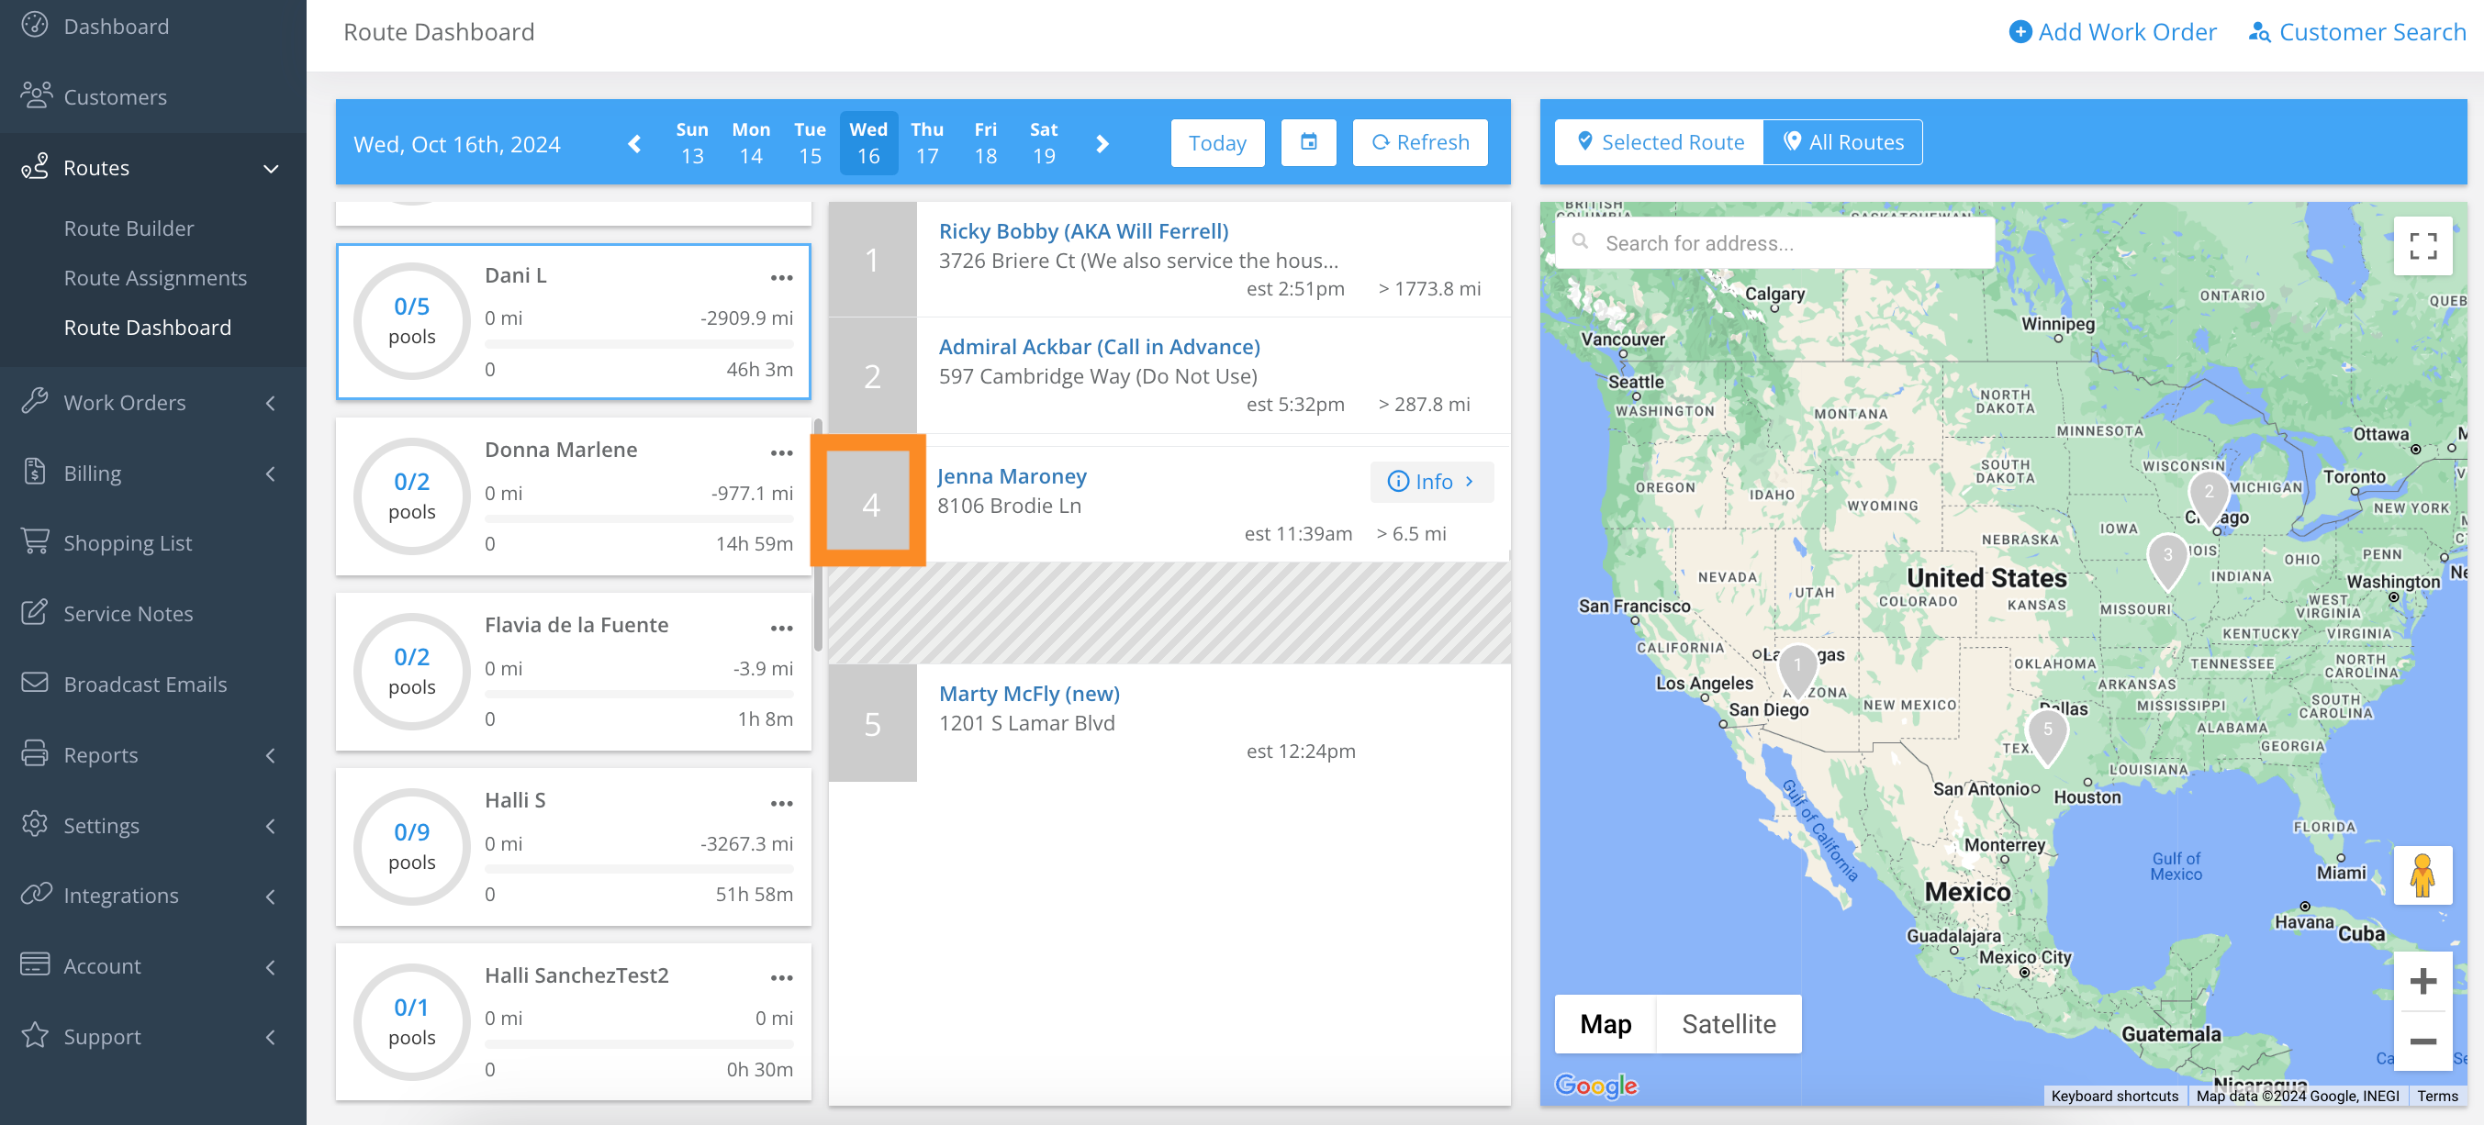Open Info for Jenna Maroney stop
Viewport: 2484px width, 1125px height.
(1431, 481)
